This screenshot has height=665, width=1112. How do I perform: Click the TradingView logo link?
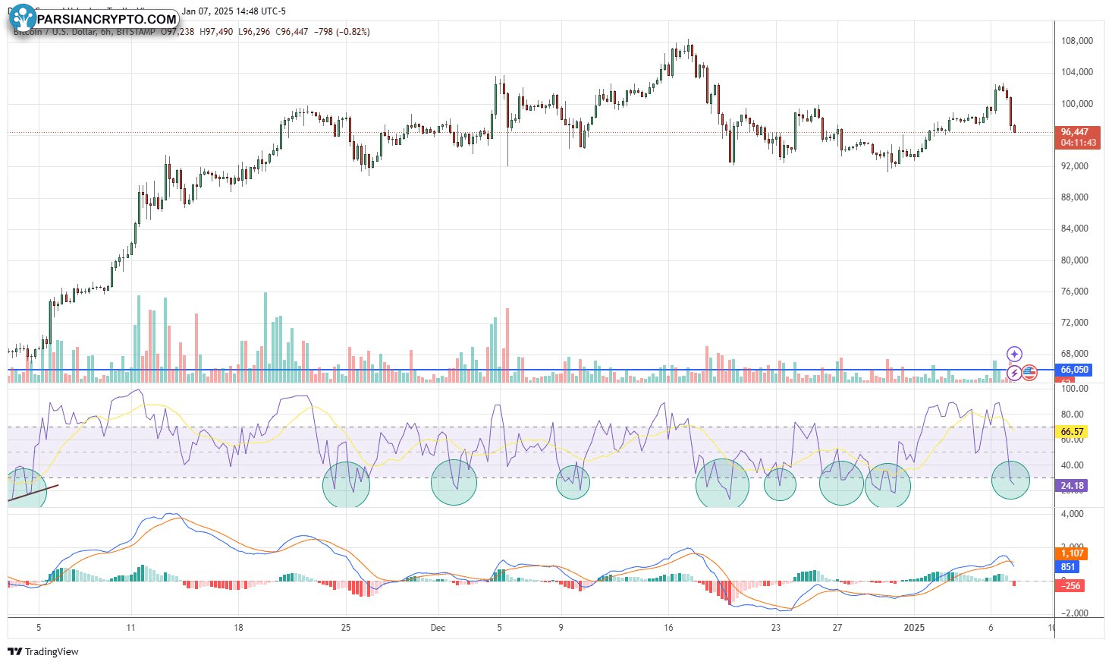(43, 651)
